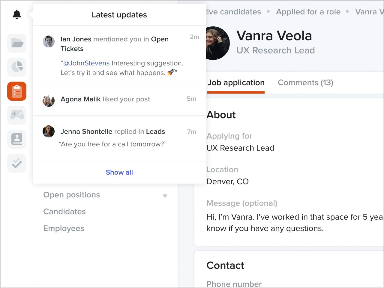384x288 pixels.
Task: Open Employees in the side menu
Action: point(64,228)
